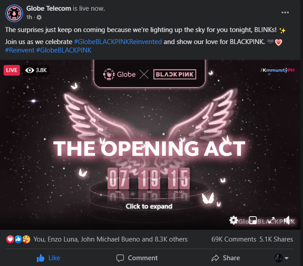Click to expand the live video
303x266 pixels.
[149, 206]
